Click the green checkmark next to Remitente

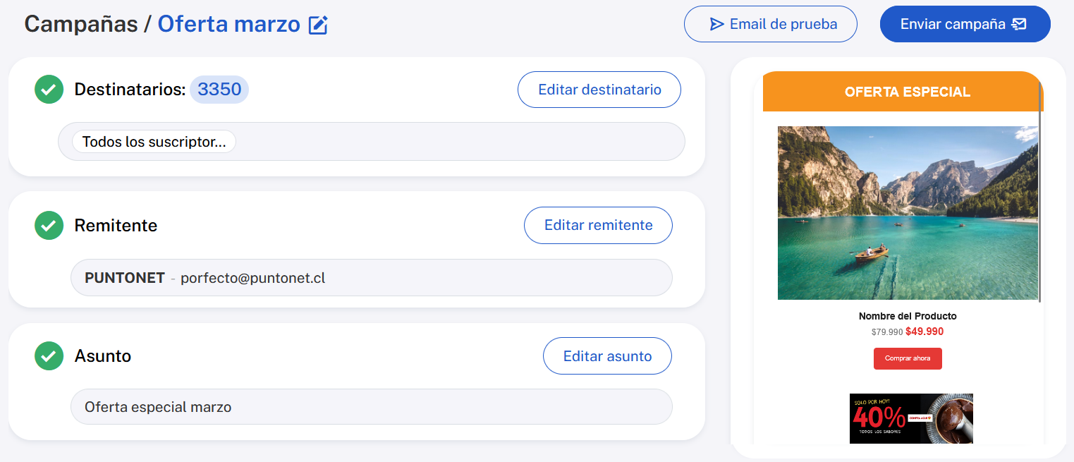[x=49, y=226]
